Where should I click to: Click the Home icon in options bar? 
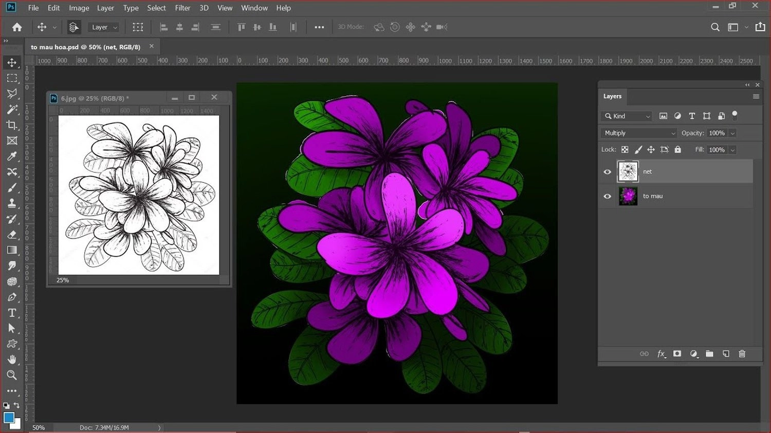pos(17,27)
